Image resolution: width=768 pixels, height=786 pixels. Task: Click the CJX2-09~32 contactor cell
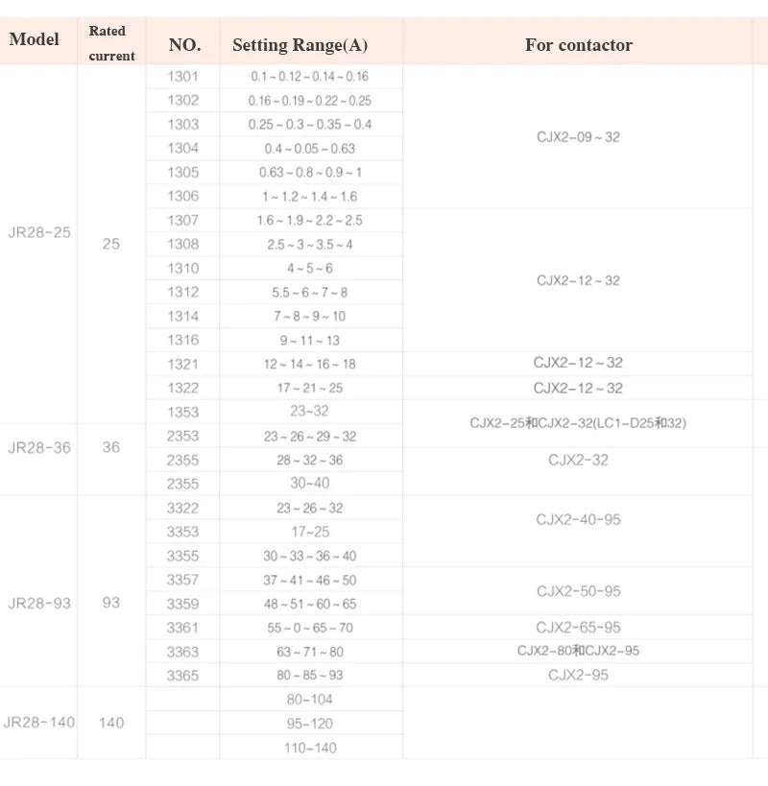tap(578, 137)
